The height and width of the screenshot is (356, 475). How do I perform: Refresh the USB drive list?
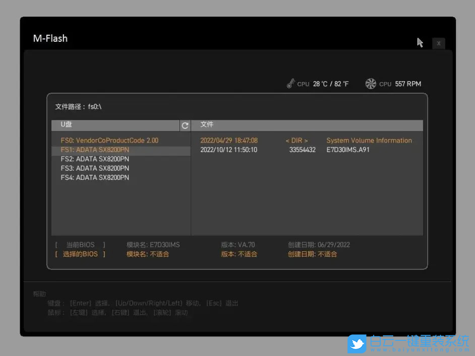[x=185, y=125]
